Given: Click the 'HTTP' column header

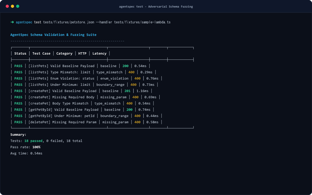Looking at the screenshot, I should 82,54.
